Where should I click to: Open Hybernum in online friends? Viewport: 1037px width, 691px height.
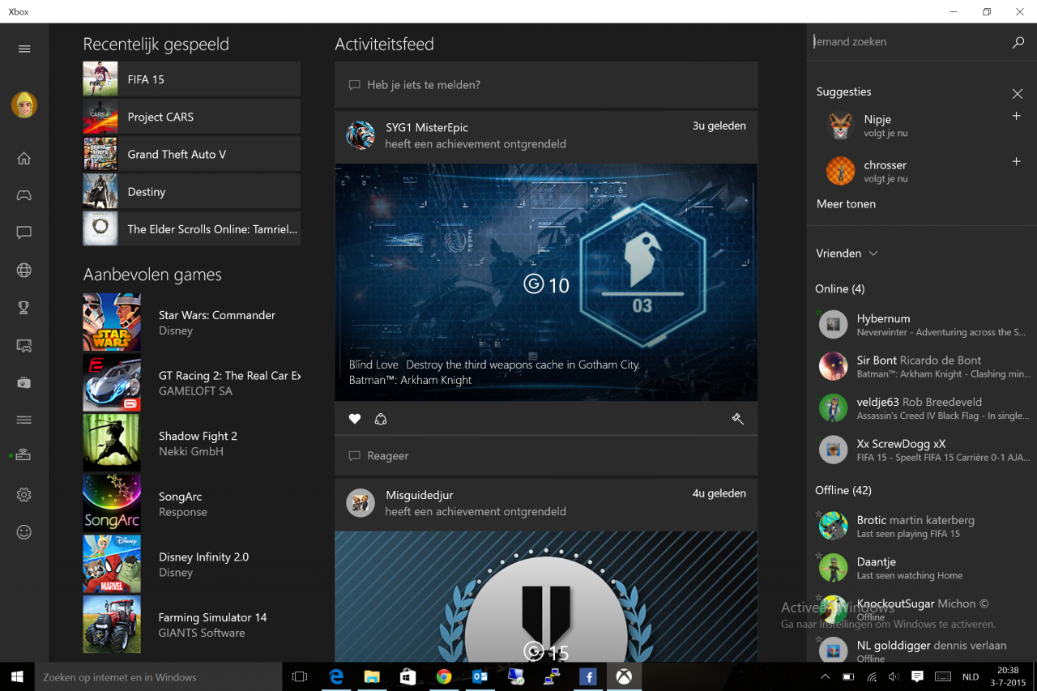tap(922, 325)
